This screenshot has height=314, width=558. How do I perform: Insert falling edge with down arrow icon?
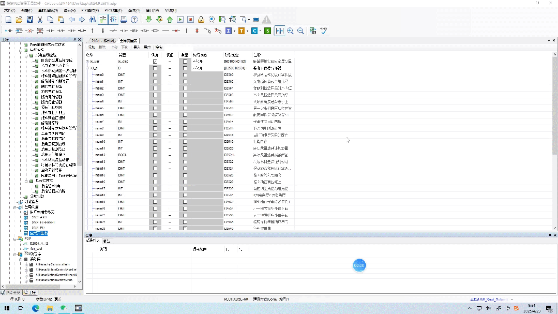(103, 31)
